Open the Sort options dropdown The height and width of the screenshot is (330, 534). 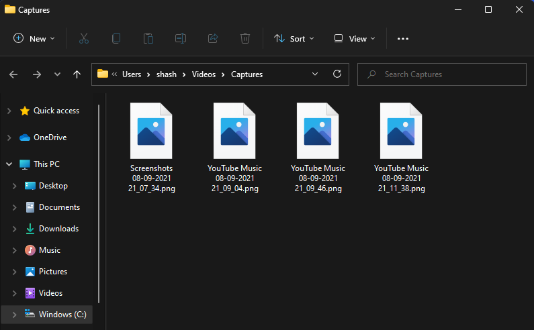[294, 39]
